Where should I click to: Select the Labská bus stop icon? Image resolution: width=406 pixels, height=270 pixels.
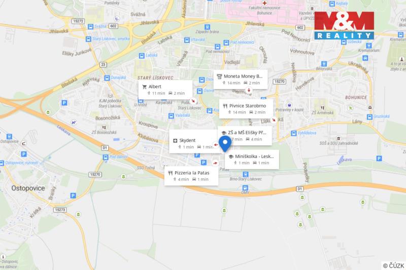click(142, 57)
